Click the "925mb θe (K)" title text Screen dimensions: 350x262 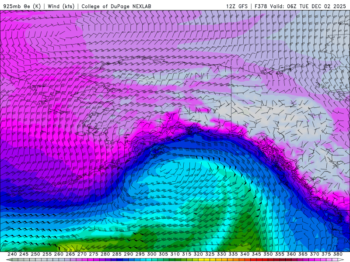click(x=22, y=6)
